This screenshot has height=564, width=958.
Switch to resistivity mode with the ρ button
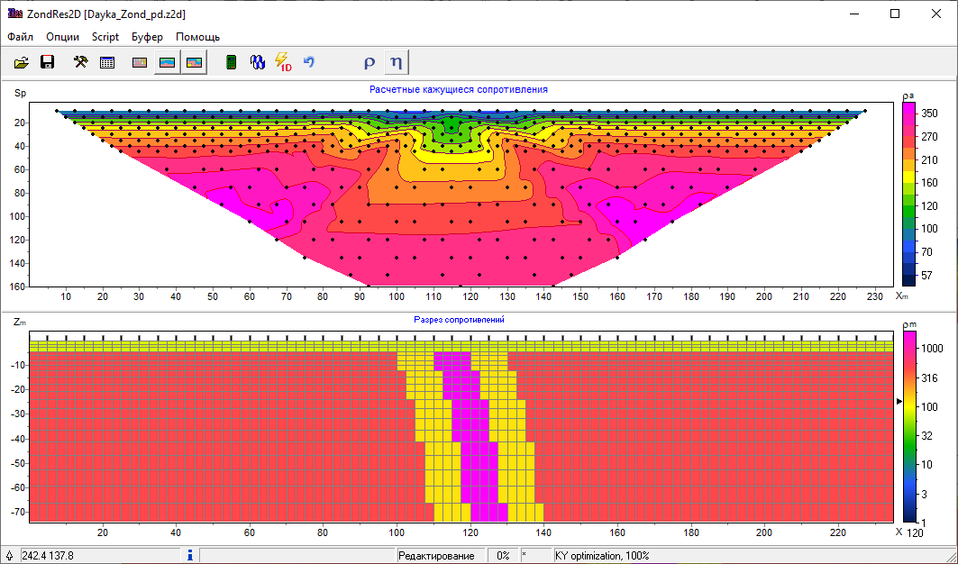coord(369,62)
